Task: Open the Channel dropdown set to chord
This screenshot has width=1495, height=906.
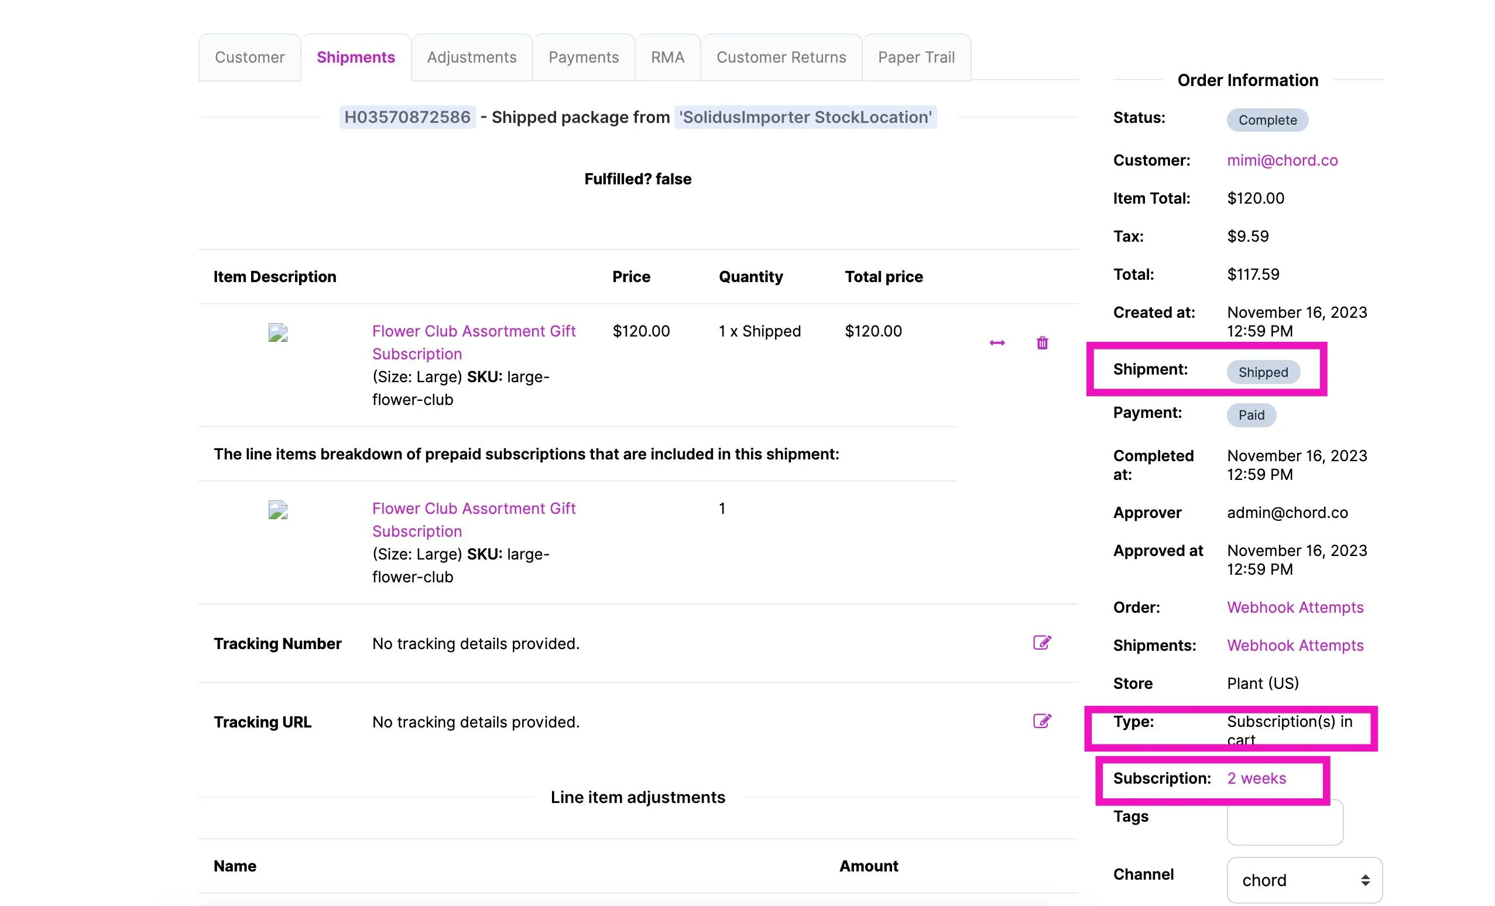Action: (x=1305, y=880)
